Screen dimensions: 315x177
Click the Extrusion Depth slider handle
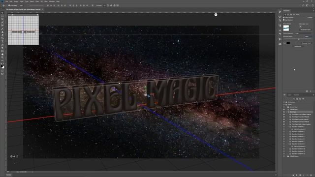pyautogui.click(x=299, y=39)
